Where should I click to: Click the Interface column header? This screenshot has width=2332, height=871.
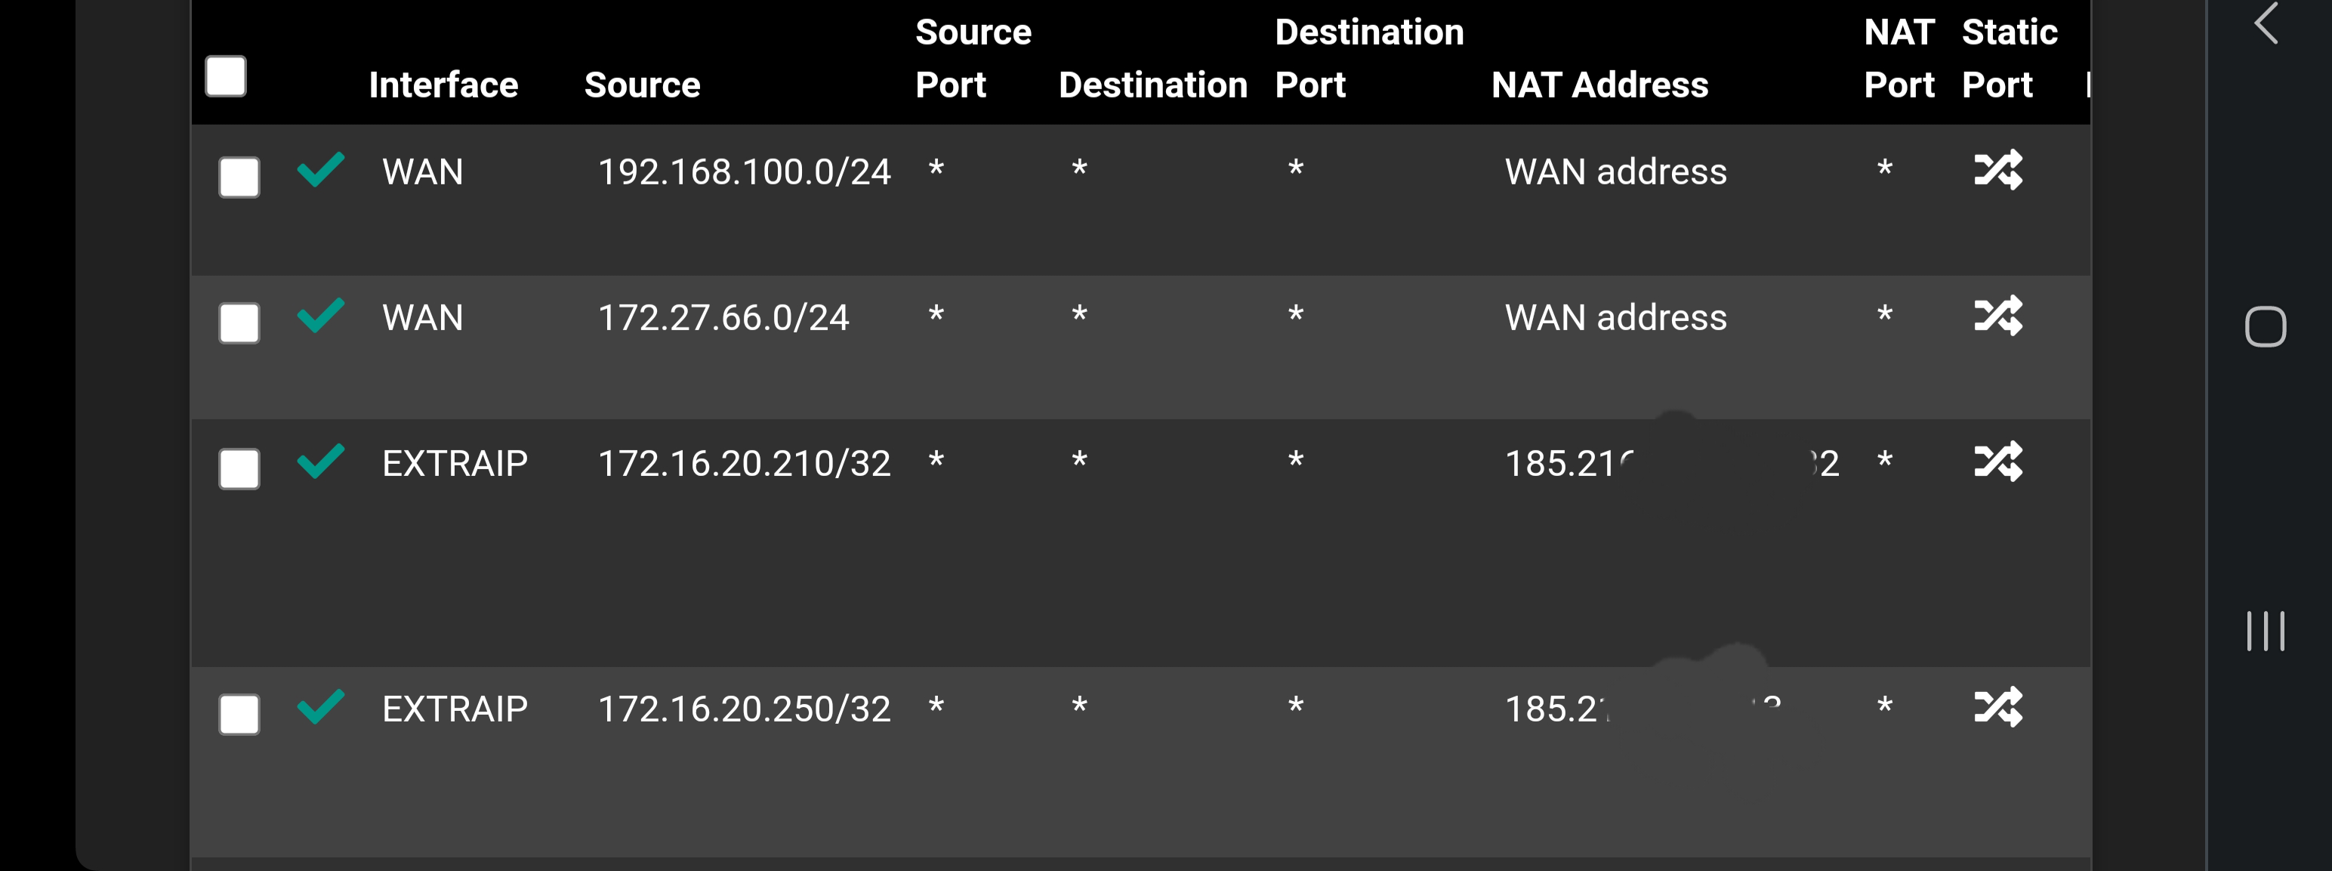point(443,84)
